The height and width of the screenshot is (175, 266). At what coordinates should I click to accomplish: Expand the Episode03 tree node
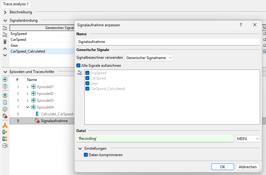pos(28,100)
